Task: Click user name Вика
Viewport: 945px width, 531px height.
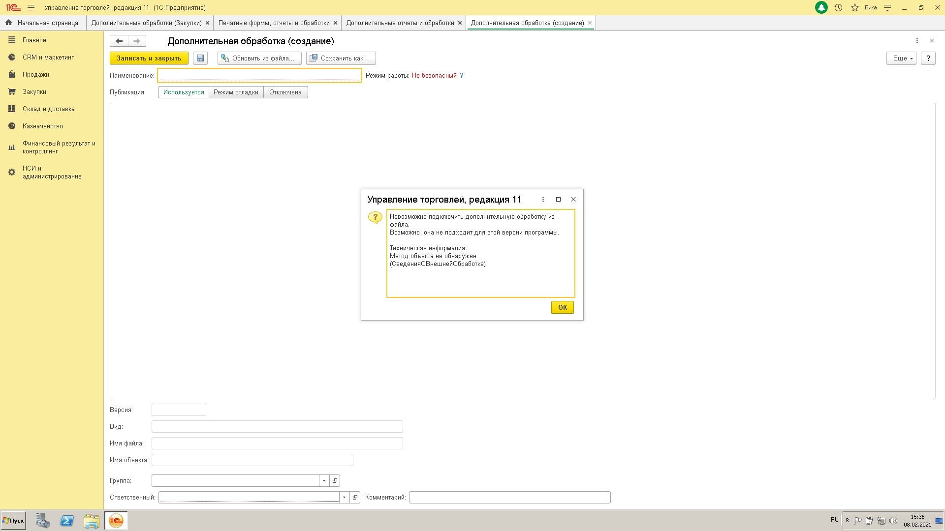Action: coord(871,7)
